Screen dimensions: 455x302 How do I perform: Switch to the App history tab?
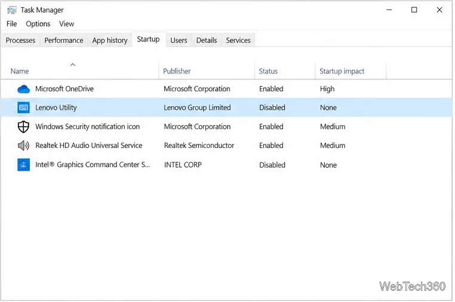[x=110, y=41]
